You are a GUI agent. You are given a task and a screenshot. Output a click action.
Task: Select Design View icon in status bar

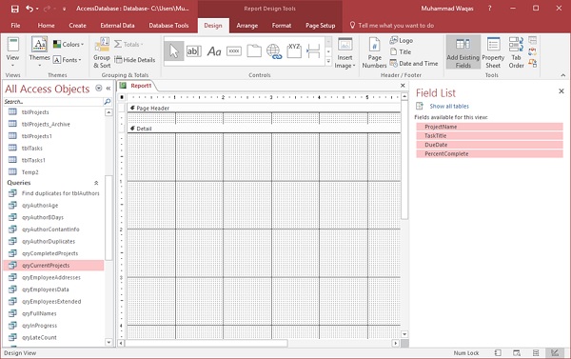[x=554, y=352]
